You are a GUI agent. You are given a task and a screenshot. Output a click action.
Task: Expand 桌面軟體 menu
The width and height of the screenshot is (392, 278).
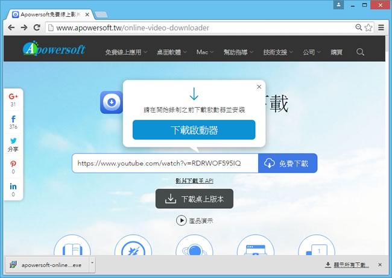click(x=172, y=52)
